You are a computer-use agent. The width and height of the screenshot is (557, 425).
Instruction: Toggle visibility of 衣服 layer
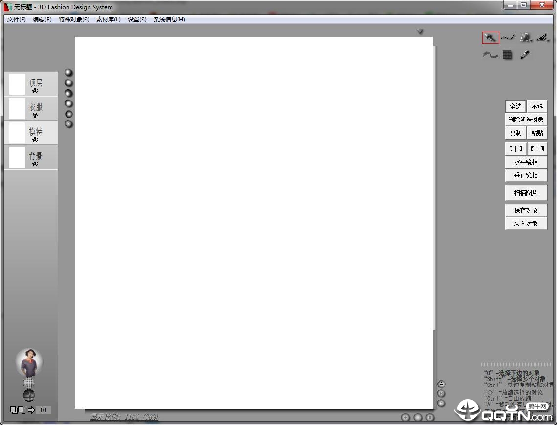[35, 116]
